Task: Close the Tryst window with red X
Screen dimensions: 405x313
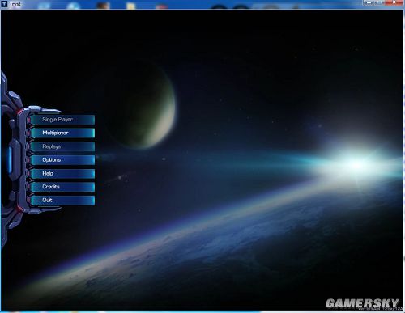Action: [x=394, y=2]
